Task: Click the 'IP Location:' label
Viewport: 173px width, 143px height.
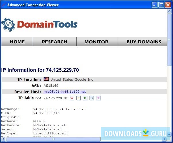Action: point(29,80)
